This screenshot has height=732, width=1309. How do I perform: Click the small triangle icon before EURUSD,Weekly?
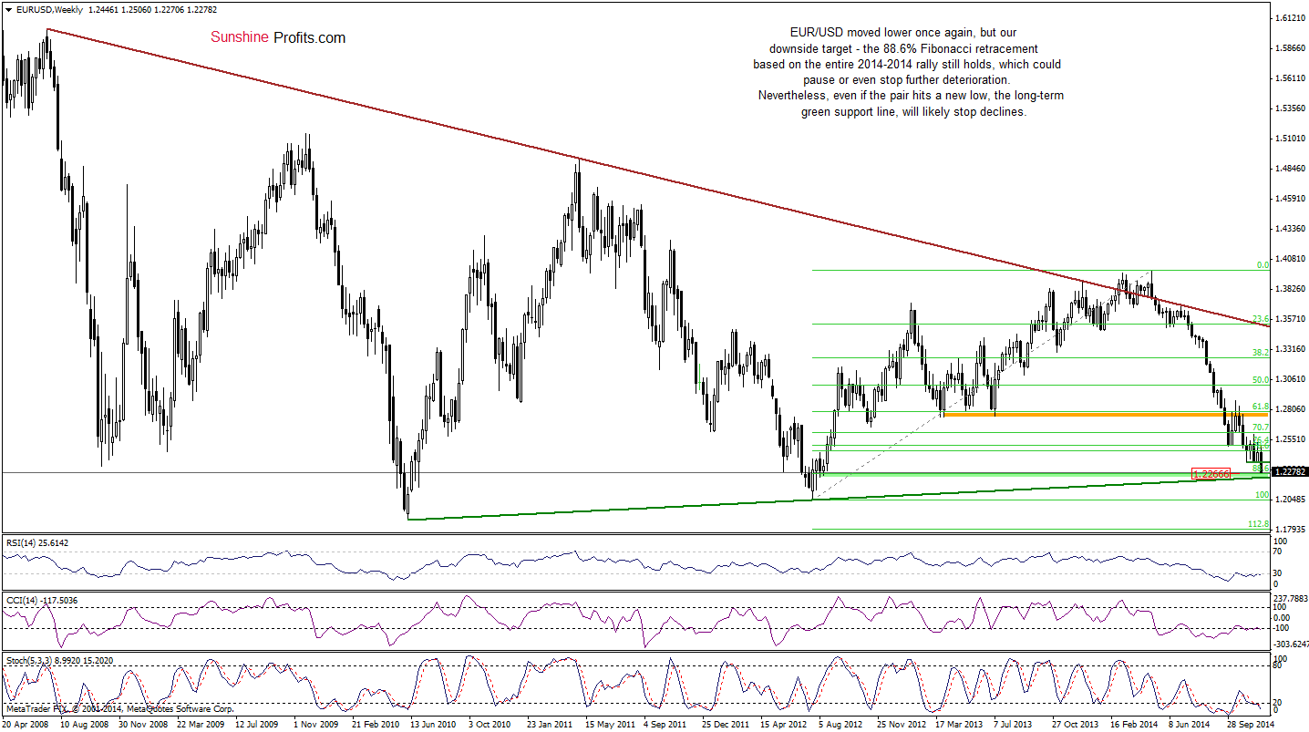(x=7, y=9)
